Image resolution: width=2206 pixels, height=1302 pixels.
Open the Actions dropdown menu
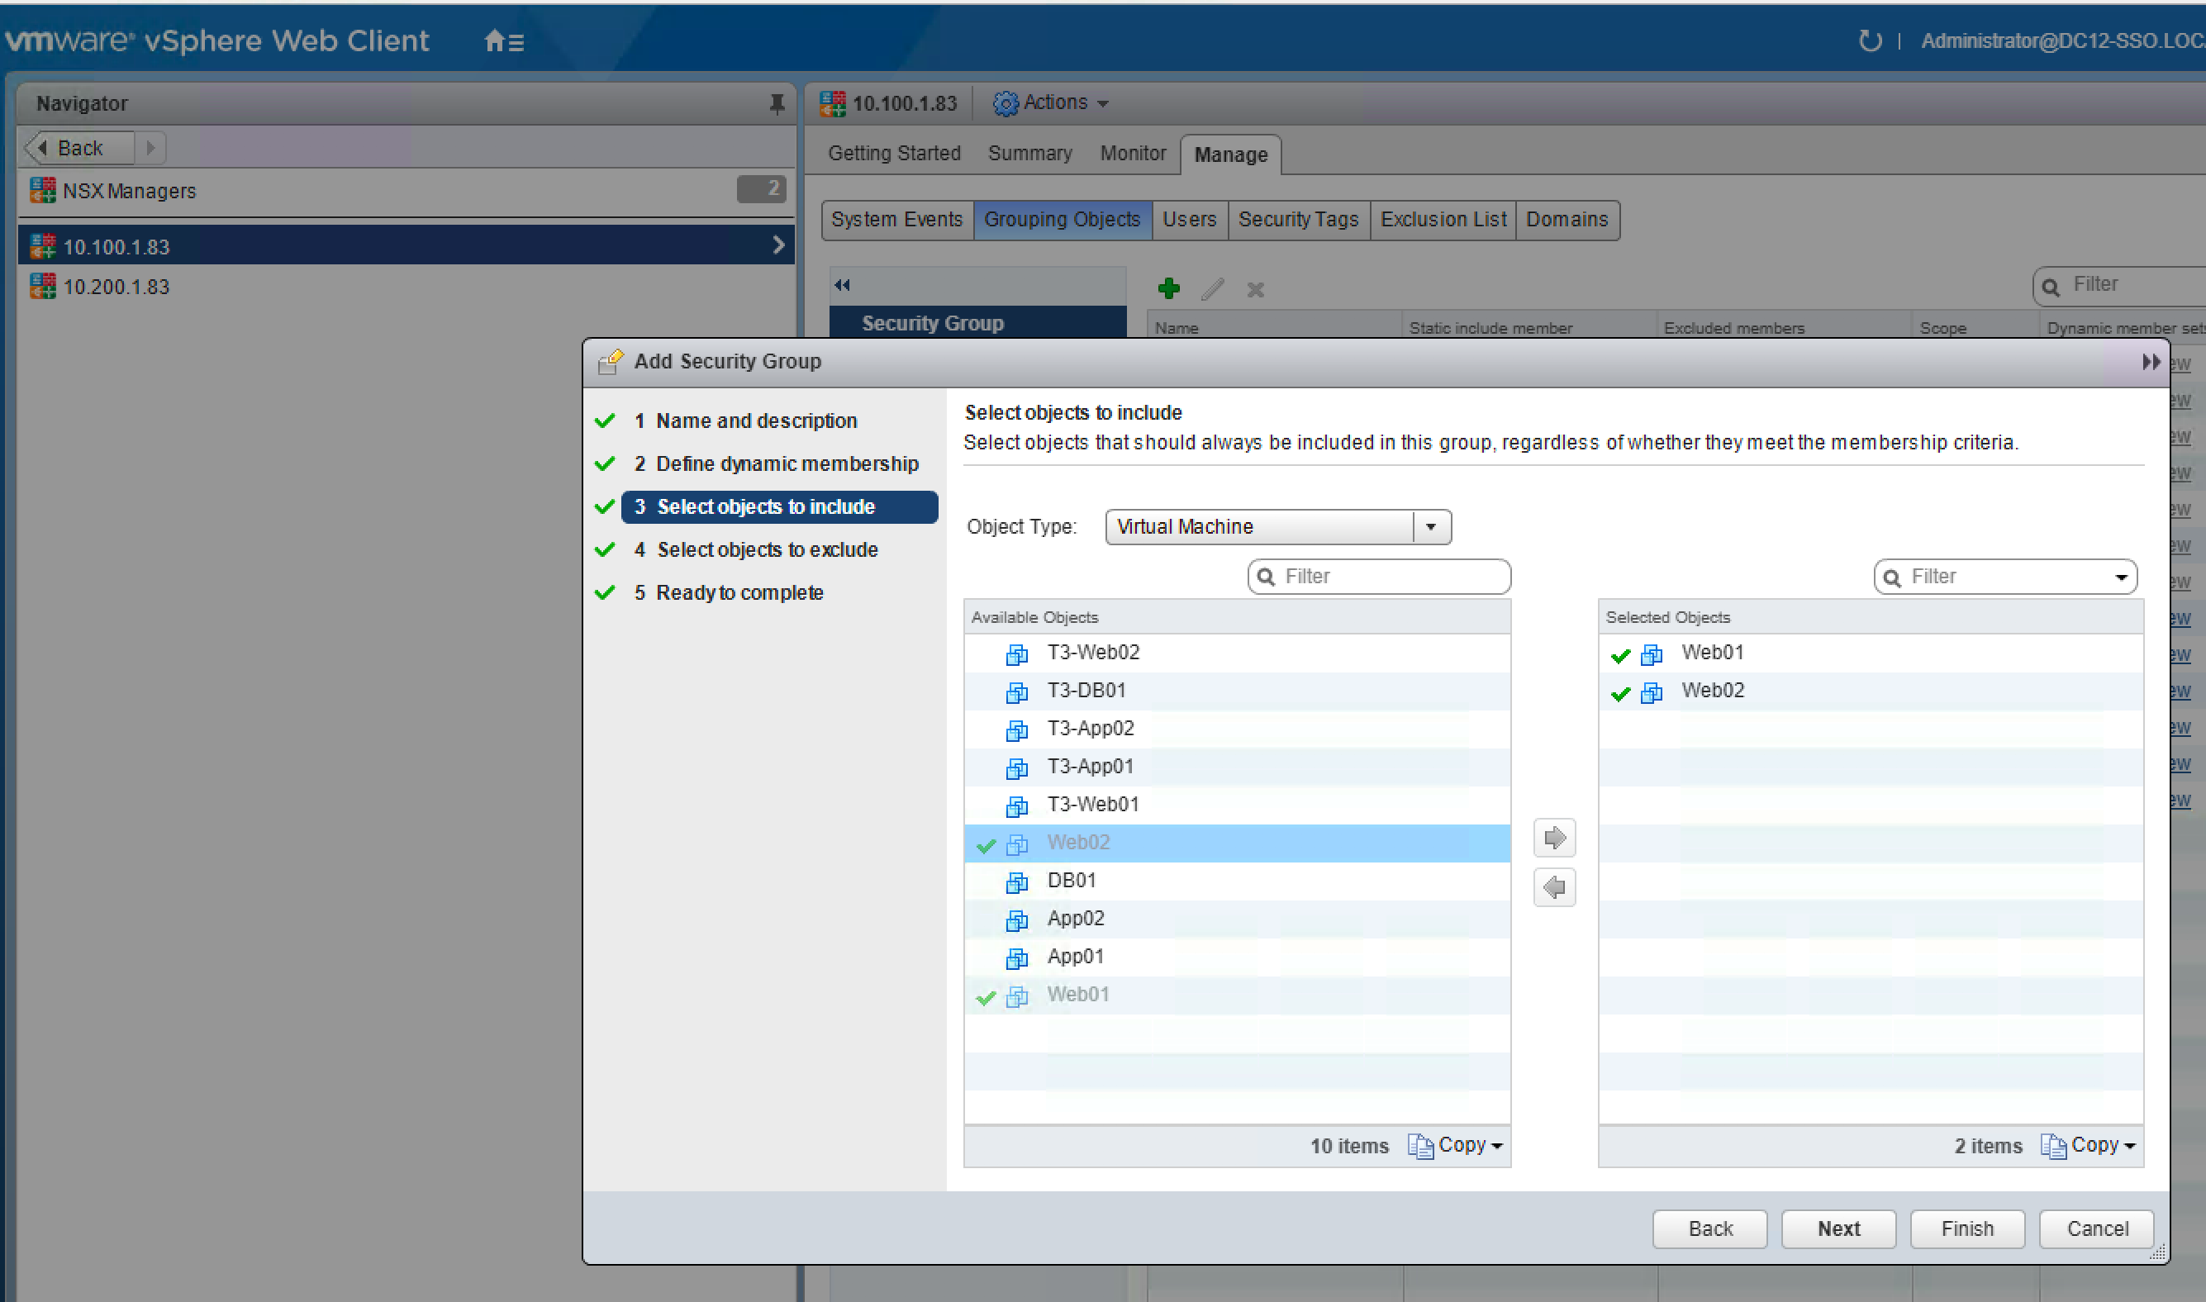[x=1053, y=102]
